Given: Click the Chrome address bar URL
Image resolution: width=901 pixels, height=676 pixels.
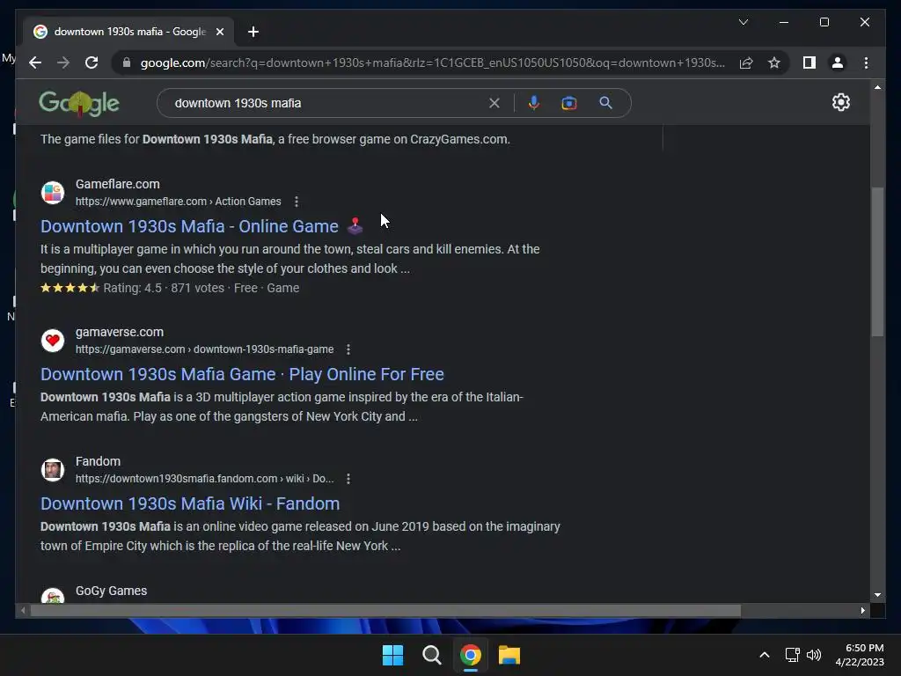Looking at the screenshot, I should [x=432, y=62].
